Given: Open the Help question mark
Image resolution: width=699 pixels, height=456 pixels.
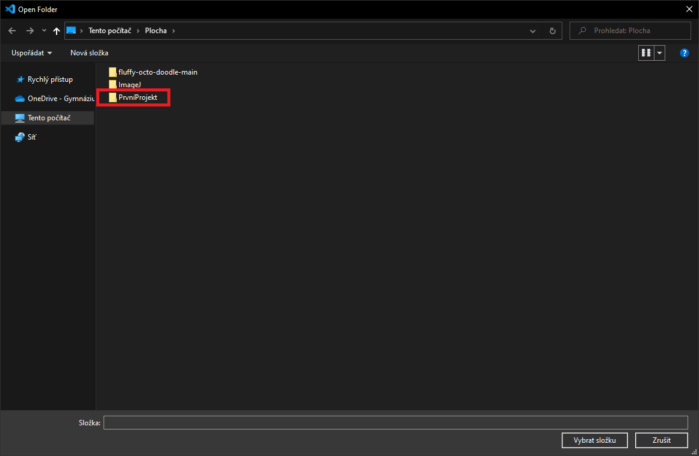Looking at the screenshot, I should pos(684,52).
